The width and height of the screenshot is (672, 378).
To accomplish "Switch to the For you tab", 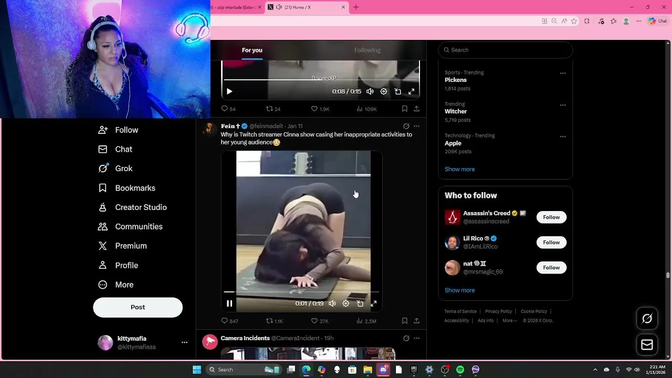I will coord(252,50).
